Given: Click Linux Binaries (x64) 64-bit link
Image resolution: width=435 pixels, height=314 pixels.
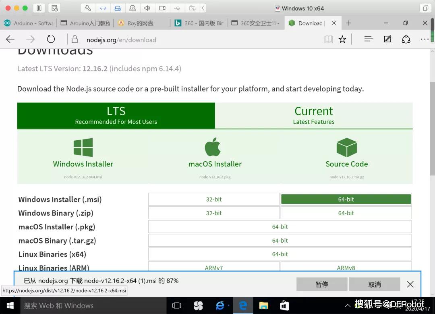Looking at the screenshot, I should pos(280,254).
